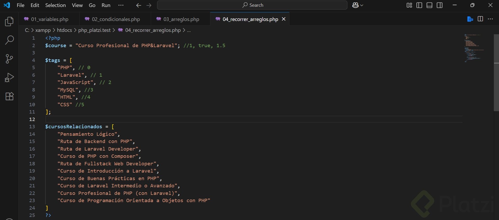Expand the hidden menu items ellipsis
499x220 pixels.
coord(121,5)
